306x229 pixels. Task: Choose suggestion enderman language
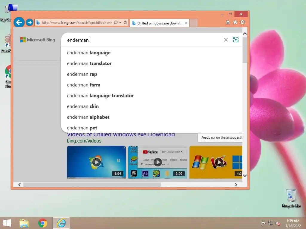(152, 53)
